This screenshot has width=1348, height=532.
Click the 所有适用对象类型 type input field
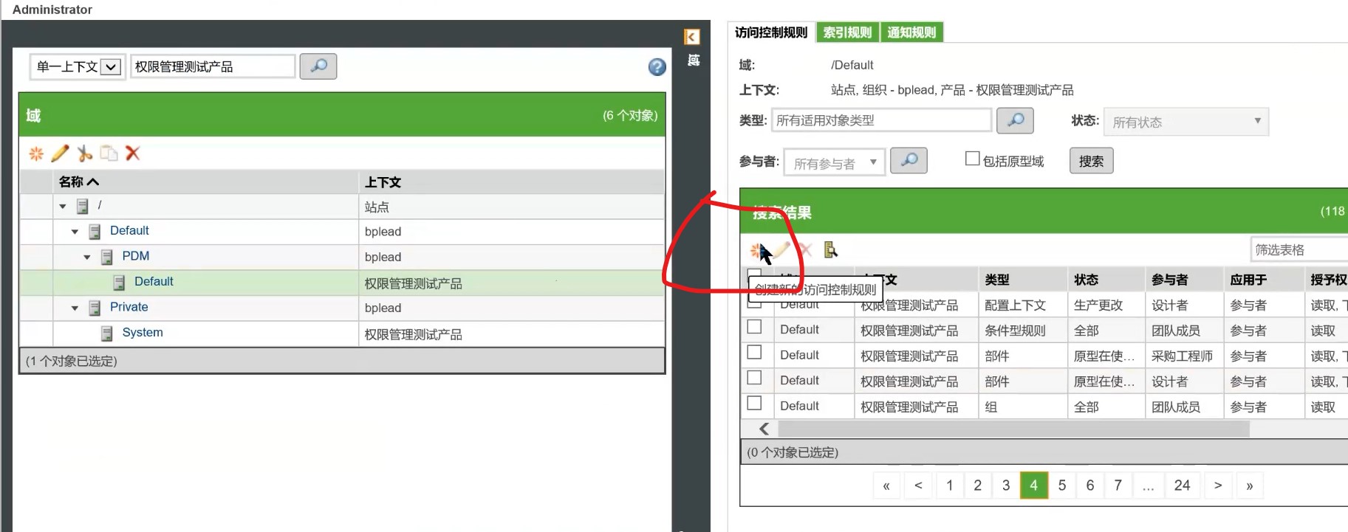881,120
